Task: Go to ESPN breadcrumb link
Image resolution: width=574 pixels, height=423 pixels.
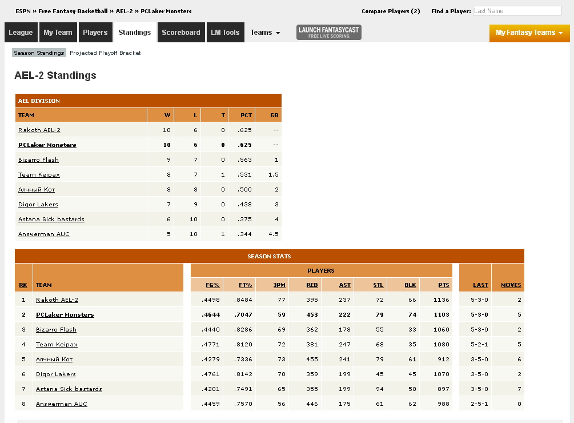Action: [23, 11]
